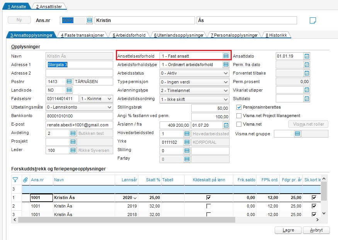Open the Utenlandsopplysninger tab

(x=179, y=35)
